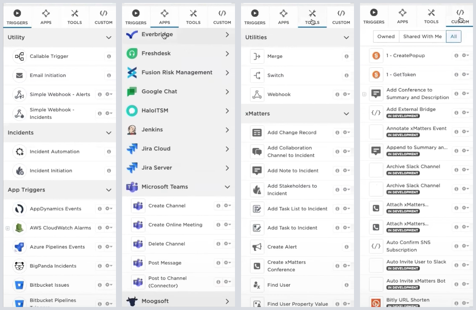Click the Bitly URL Shorten icon

point(376,302)
